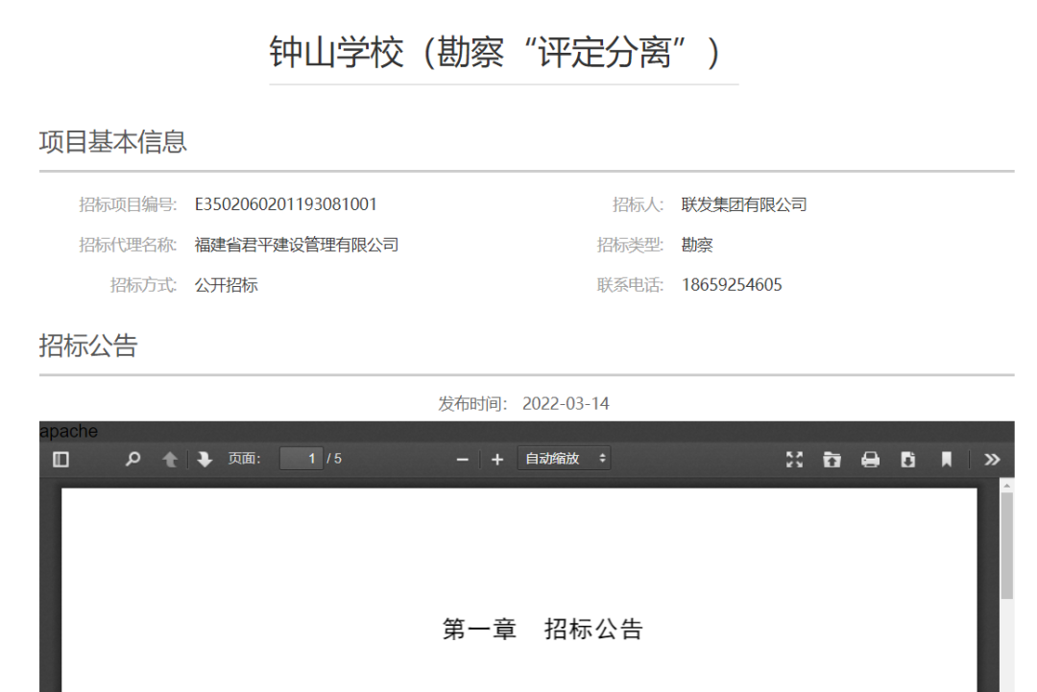Select agency name 福建省君平建设管理有限公司
This screenshot has height=692, width=1037.
coord(297,245)
